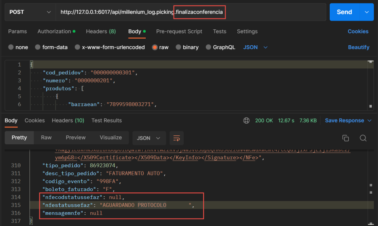Open the response JSON format dropdown
This screenshot has height=226, width=378.
pos(149,138)
